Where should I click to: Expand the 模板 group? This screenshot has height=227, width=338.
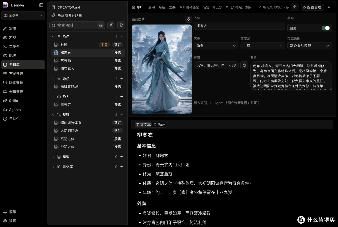[x=54, y=157]
